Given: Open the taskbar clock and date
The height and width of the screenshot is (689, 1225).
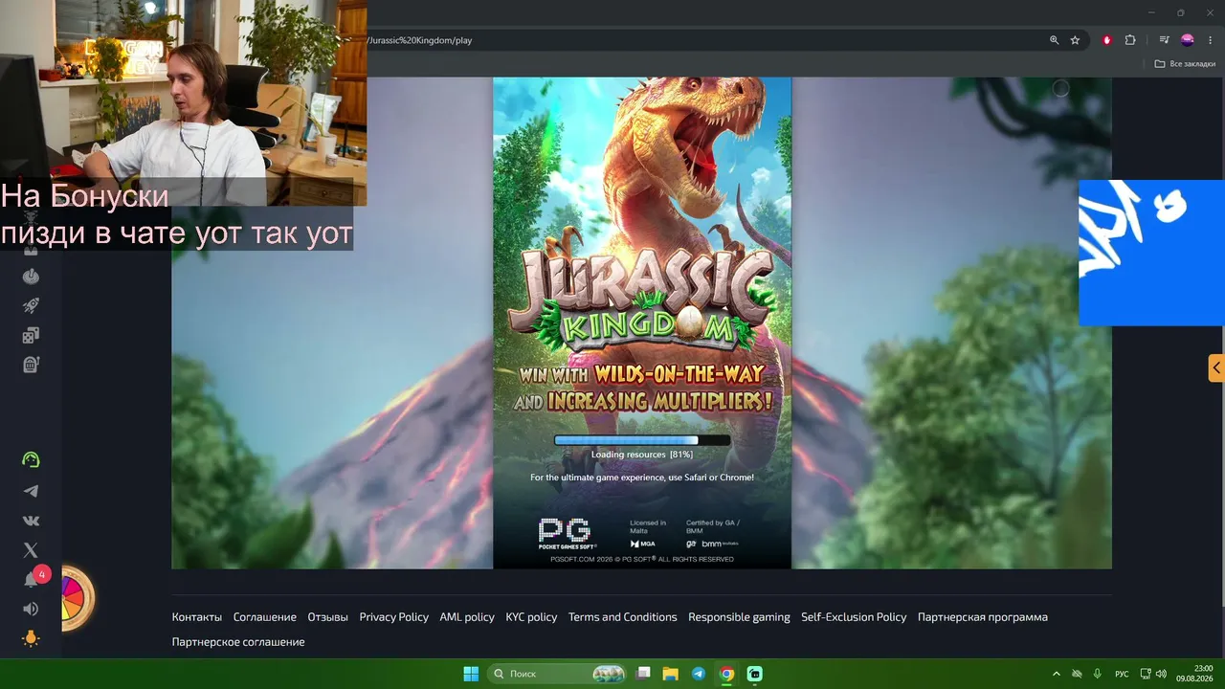Looking at the screenshot, I should point(1194,674).
